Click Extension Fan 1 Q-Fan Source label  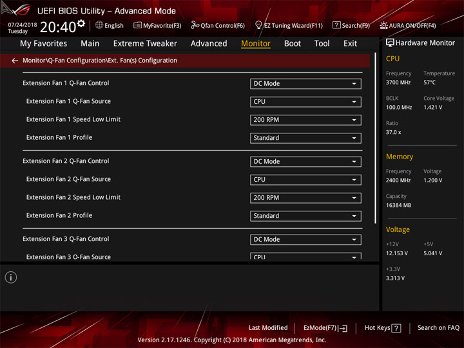point(68,101)
